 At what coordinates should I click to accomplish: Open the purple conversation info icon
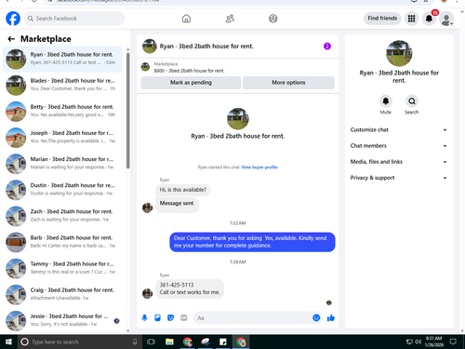click(327, 47)
